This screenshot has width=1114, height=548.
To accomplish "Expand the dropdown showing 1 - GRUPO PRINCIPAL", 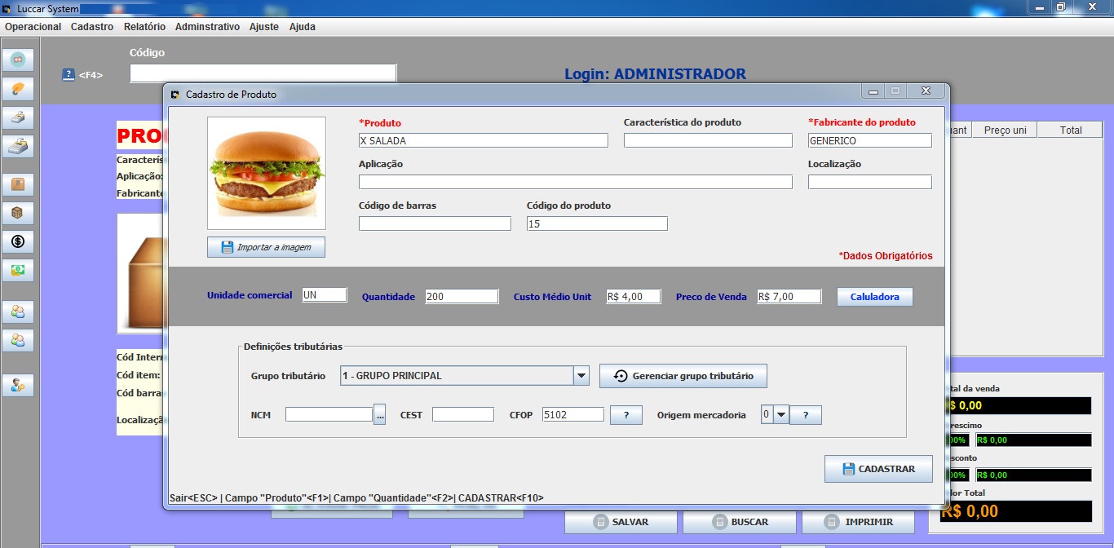I will [581, 375].
